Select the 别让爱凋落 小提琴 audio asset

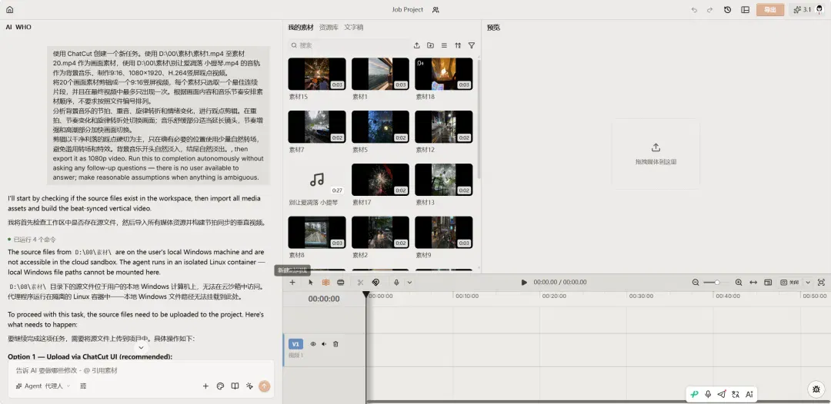pos(317,180)
